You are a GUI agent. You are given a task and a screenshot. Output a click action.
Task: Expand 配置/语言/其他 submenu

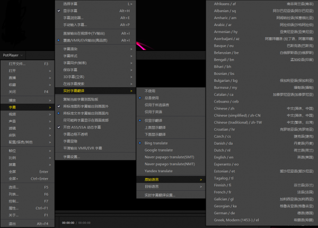28,142
